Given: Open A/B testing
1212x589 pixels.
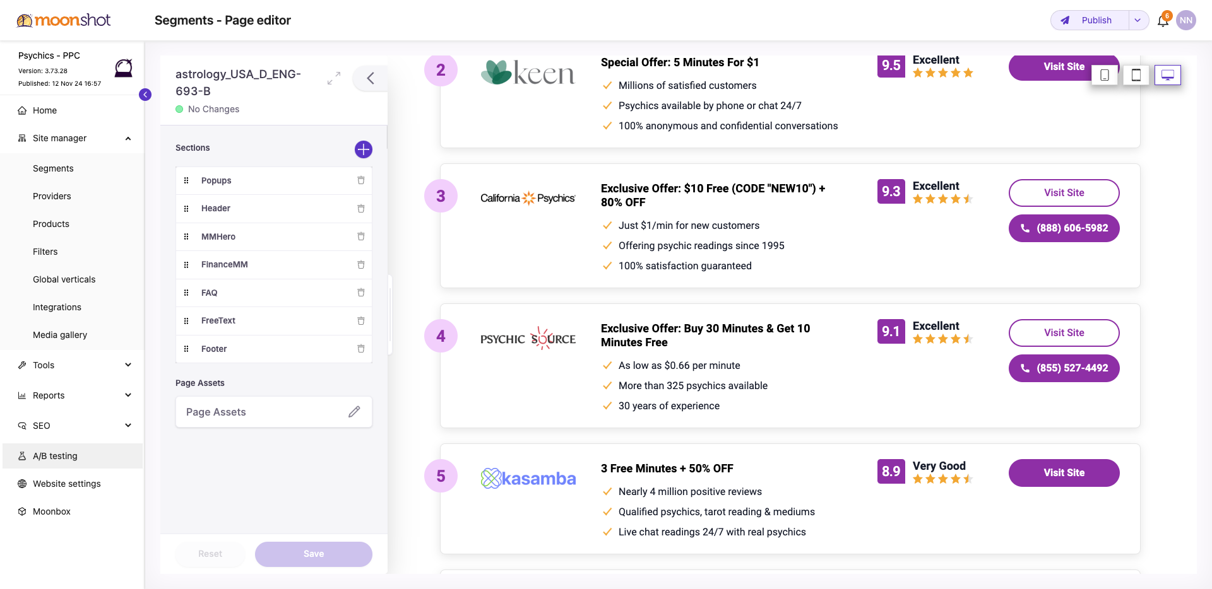Looking at the screenshot, I should (x=72, y=456).
